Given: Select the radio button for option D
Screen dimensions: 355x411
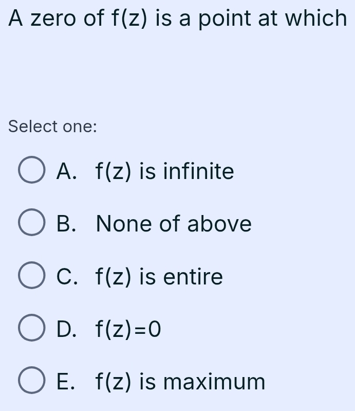Looking at the screenshot, I should [x=33, y=329].
